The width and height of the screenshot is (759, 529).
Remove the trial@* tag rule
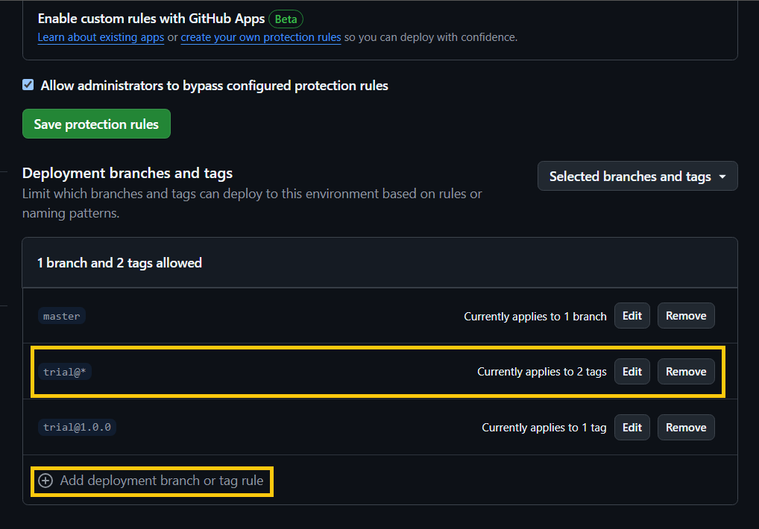click(686, 372)
